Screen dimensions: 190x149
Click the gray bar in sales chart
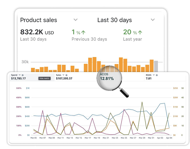tap(156, 66)
